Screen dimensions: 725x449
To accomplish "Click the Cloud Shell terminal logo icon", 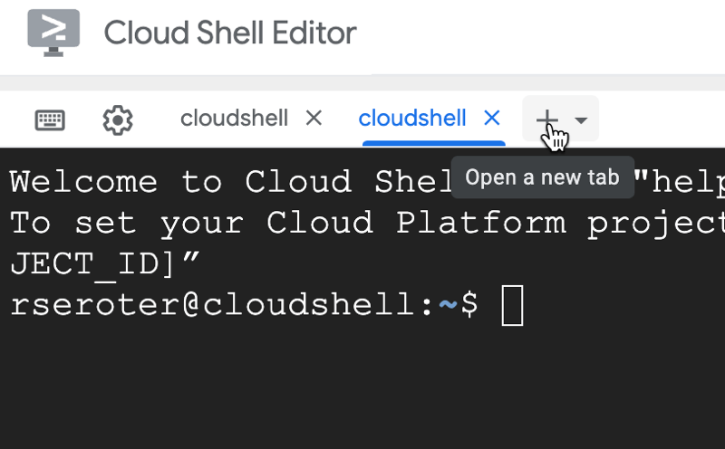I will [53, 33].
